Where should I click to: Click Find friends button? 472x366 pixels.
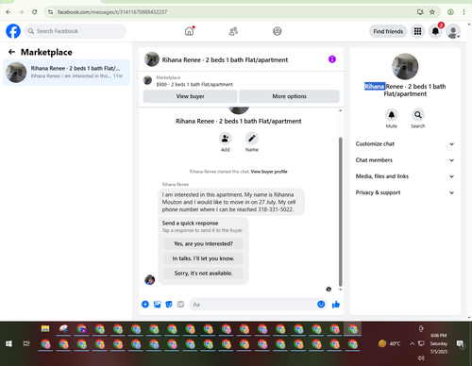coord(388,31)
